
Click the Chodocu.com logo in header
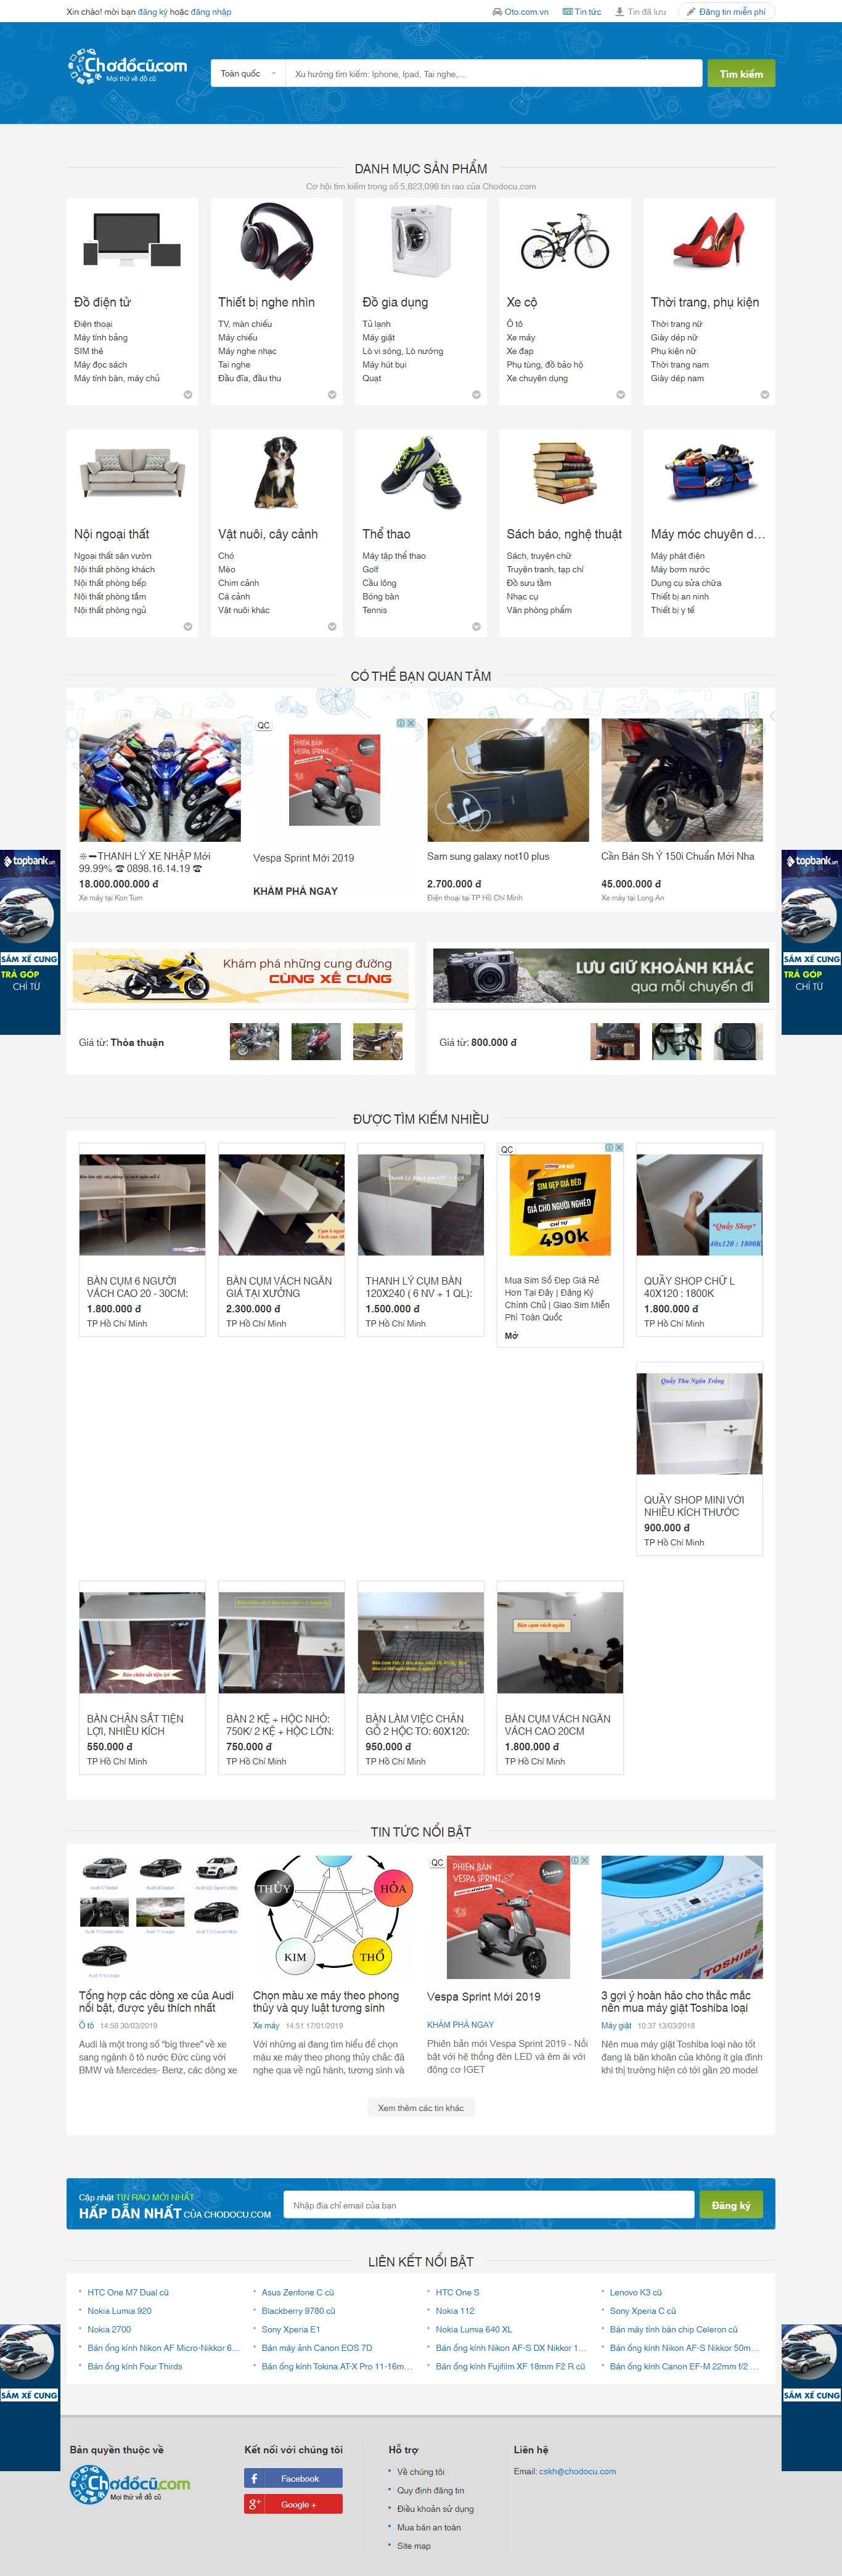[x=127, y=67]
